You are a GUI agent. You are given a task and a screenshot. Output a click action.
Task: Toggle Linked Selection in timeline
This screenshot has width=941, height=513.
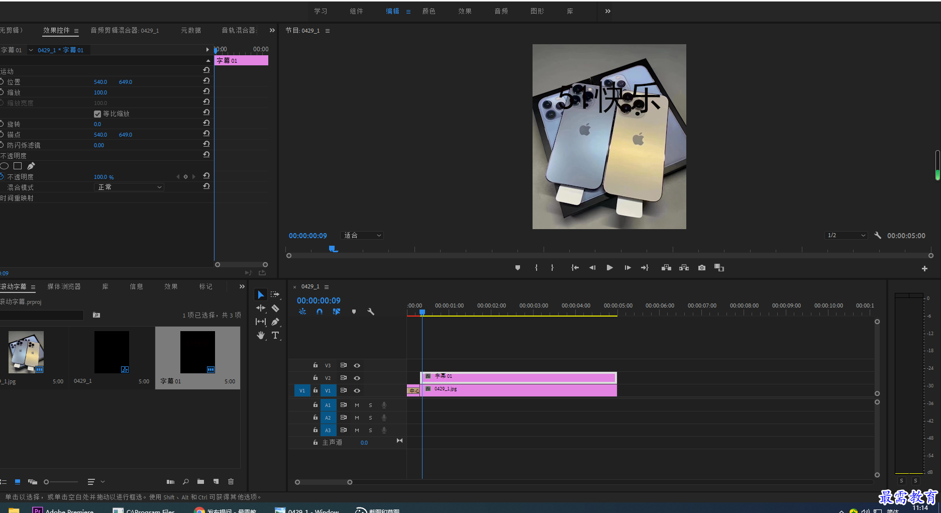coord(337,312)
